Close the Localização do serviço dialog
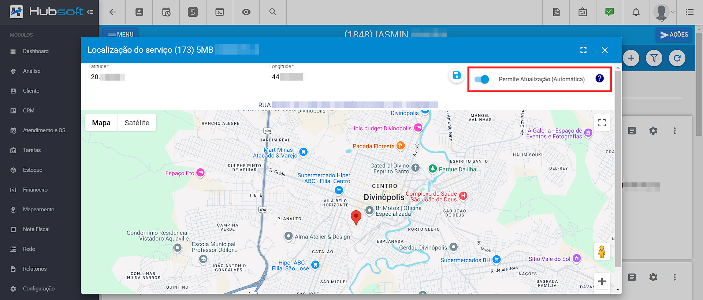The image size is (703, 300). pos(605,50)
